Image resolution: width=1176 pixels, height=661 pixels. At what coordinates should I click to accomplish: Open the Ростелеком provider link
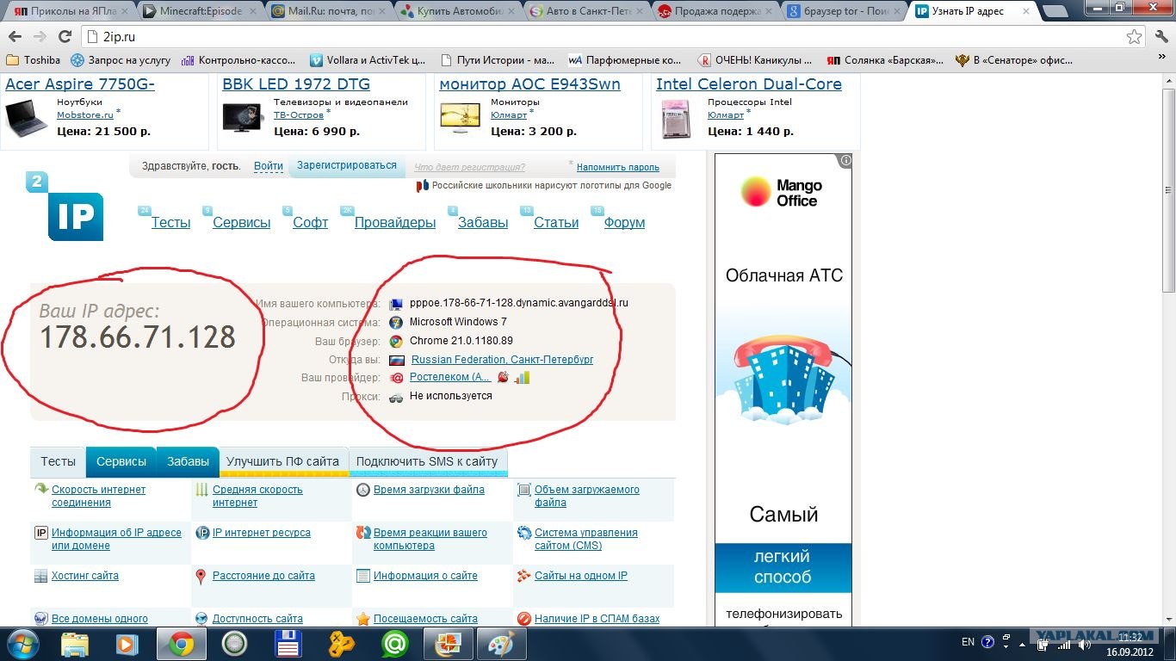450,377
